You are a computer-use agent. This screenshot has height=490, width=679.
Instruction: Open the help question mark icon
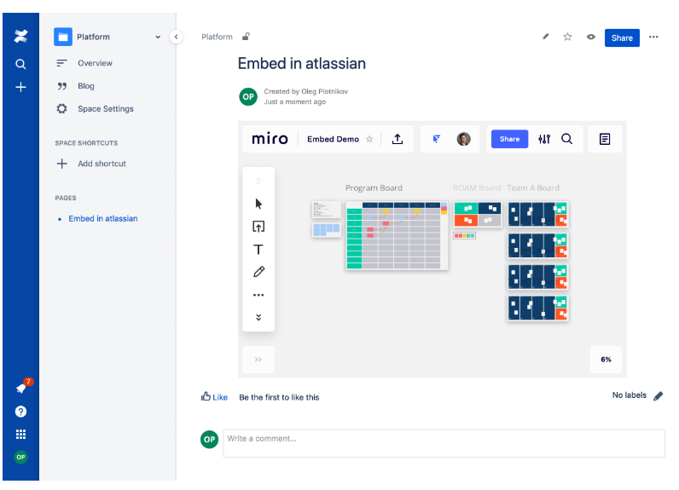click(20, 412)
